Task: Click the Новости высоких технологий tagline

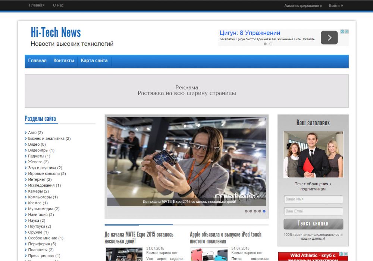Action: pyautogui.click(x=72, y=44)
